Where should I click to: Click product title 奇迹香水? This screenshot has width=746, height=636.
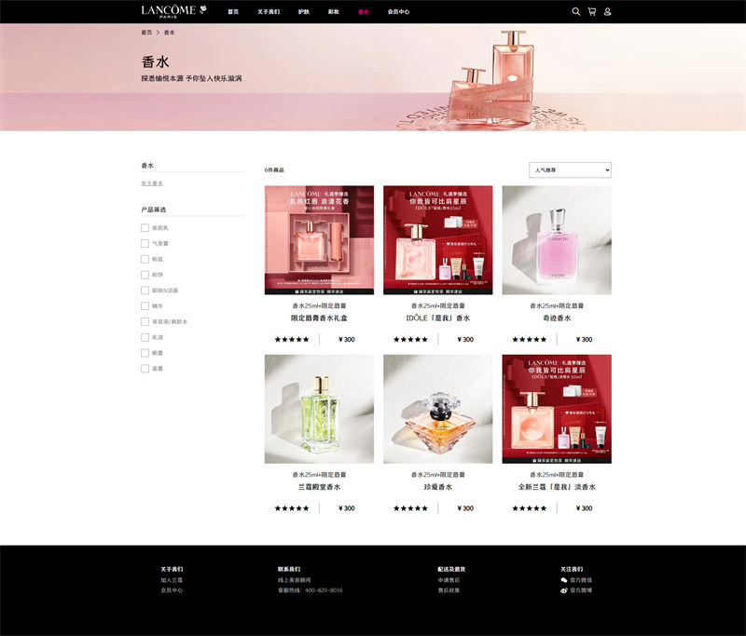[x=557, y=318]
